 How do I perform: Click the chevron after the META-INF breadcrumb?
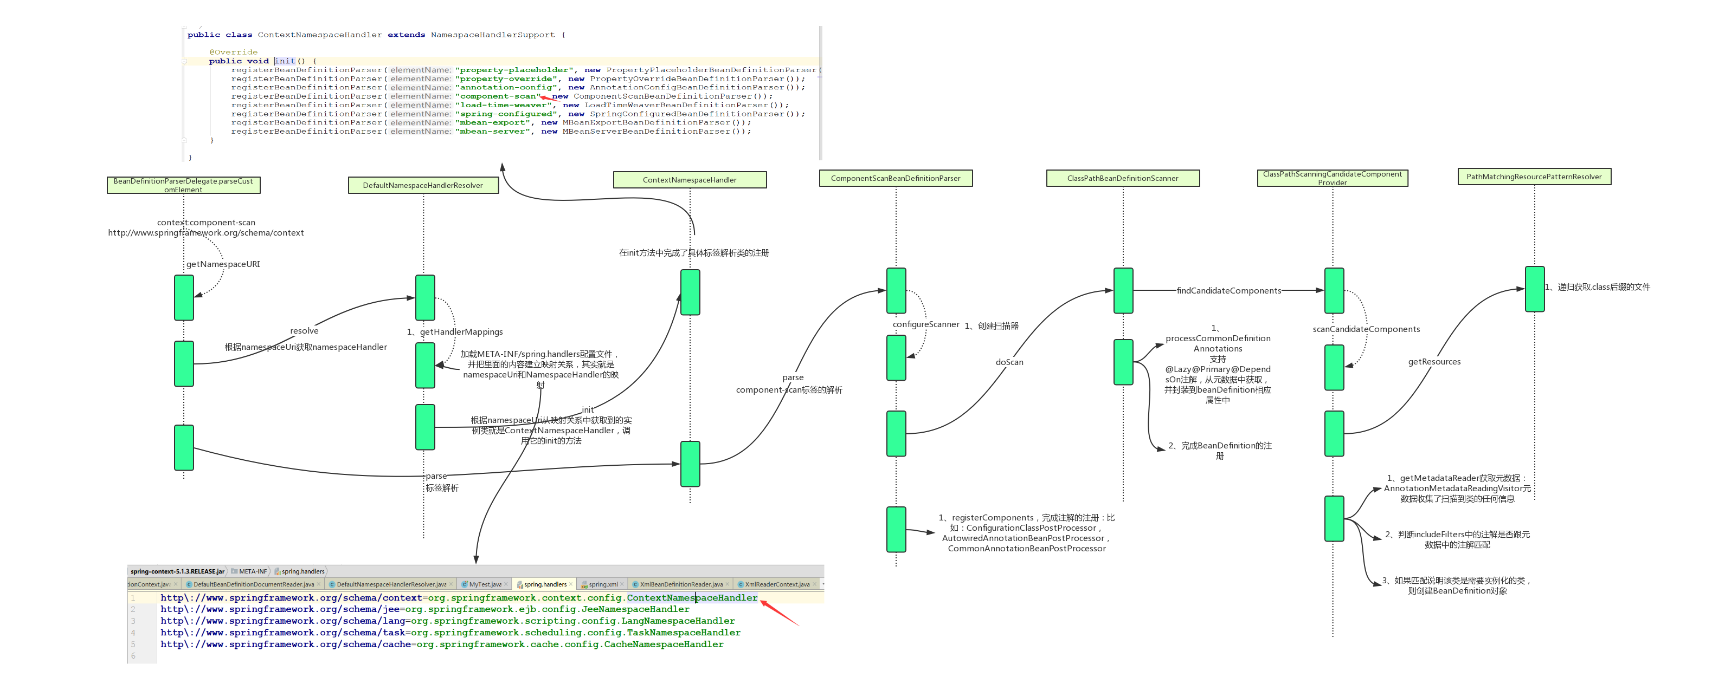coord(271,572)
